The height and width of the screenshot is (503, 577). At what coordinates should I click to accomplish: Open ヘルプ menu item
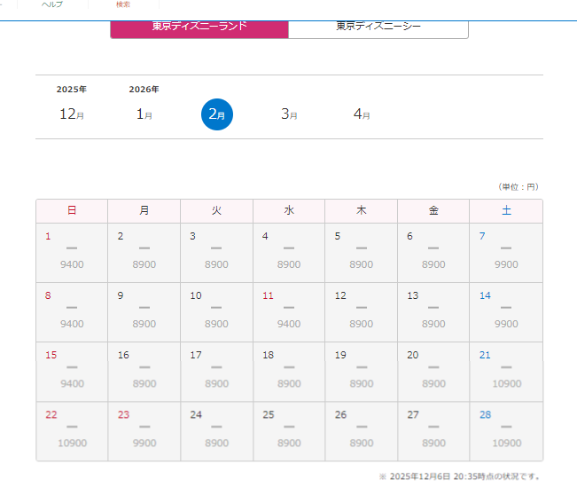52,4
